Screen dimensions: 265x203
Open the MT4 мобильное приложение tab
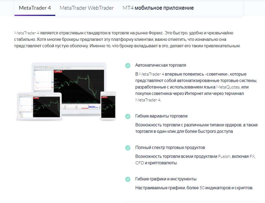coord(158,8)
